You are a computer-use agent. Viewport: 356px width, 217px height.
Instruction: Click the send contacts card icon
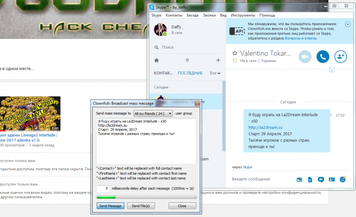(x=332, y=179)
